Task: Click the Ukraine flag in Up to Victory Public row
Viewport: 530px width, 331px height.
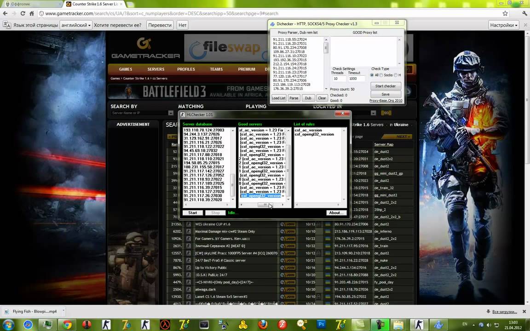Action: click(328, 268)
